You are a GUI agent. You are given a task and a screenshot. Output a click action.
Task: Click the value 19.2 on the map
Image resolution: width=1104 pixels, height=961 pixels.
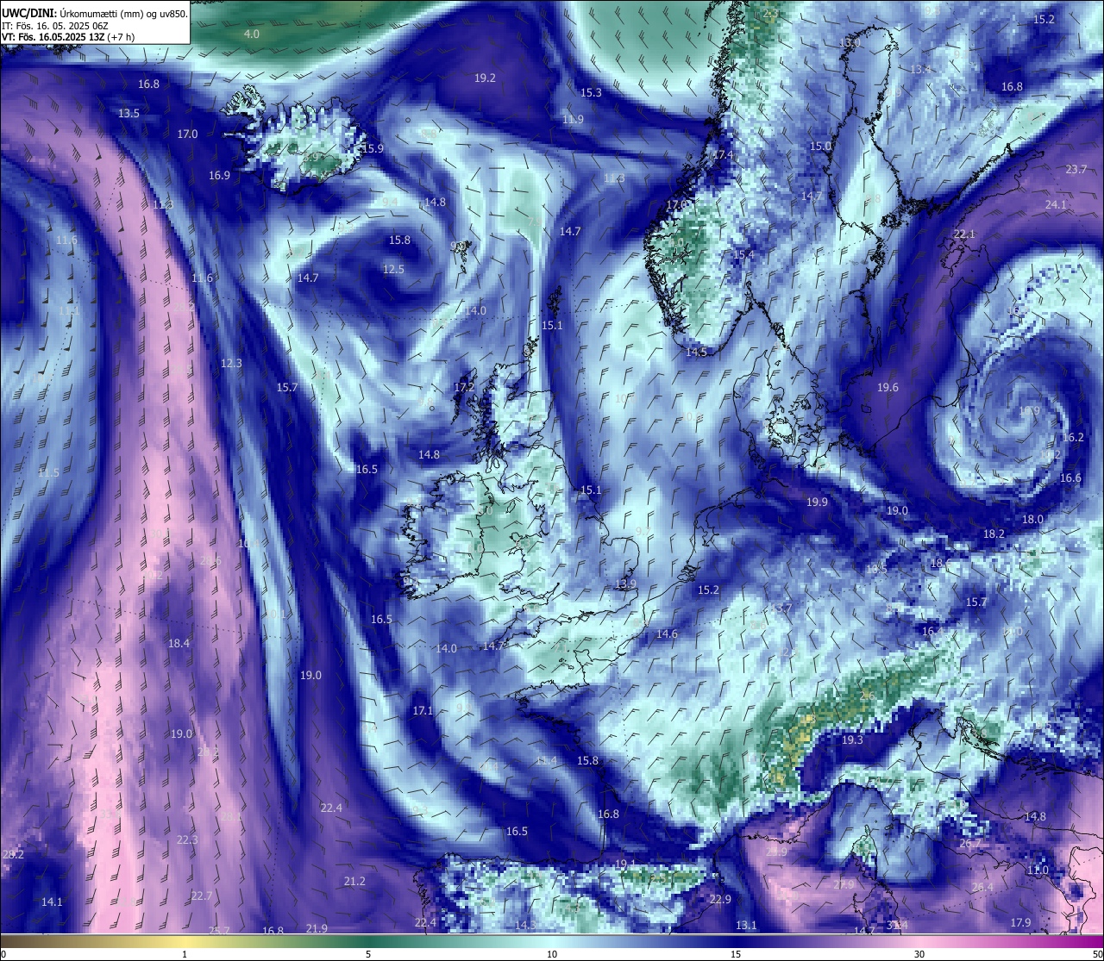(485, 78)
